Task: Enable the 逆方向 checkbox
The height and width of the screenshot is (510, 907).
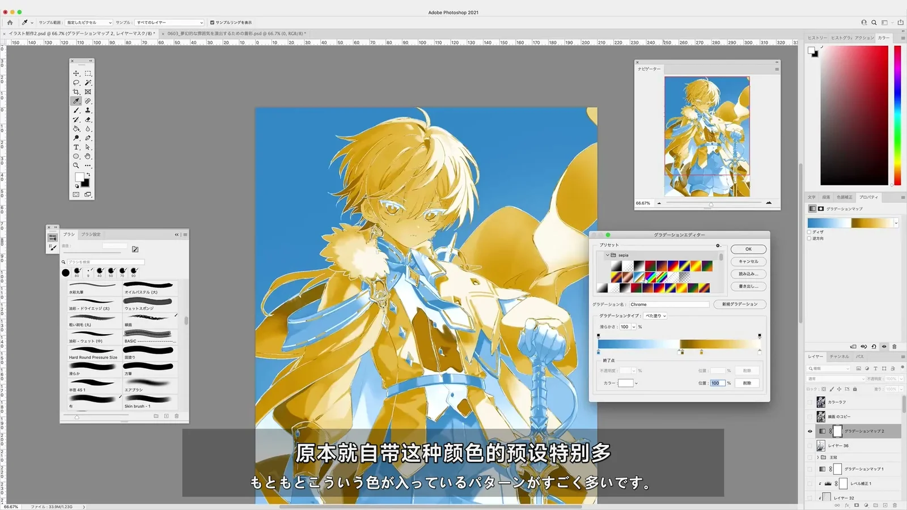Action: coord(809,239)
